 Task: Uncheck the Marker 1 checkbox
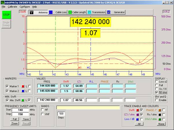[x=7, y=86]
